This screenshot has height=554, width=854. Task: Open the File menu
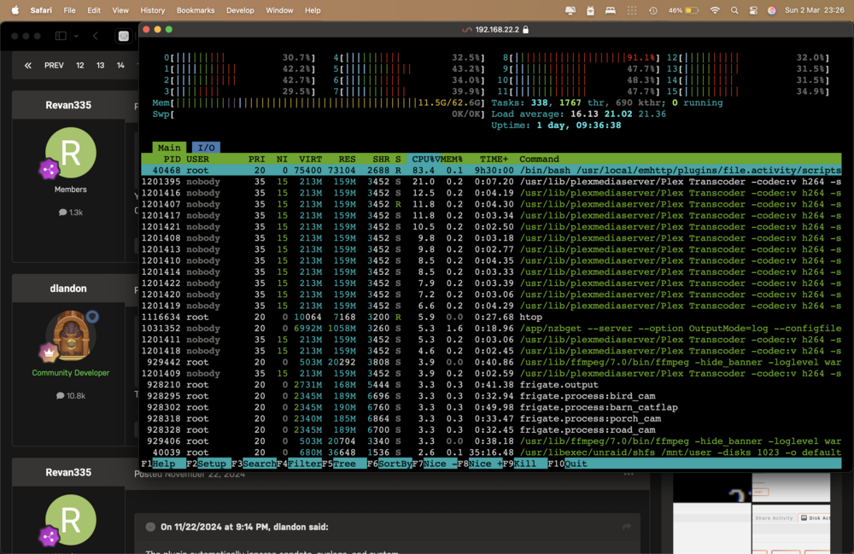[70, 10]
